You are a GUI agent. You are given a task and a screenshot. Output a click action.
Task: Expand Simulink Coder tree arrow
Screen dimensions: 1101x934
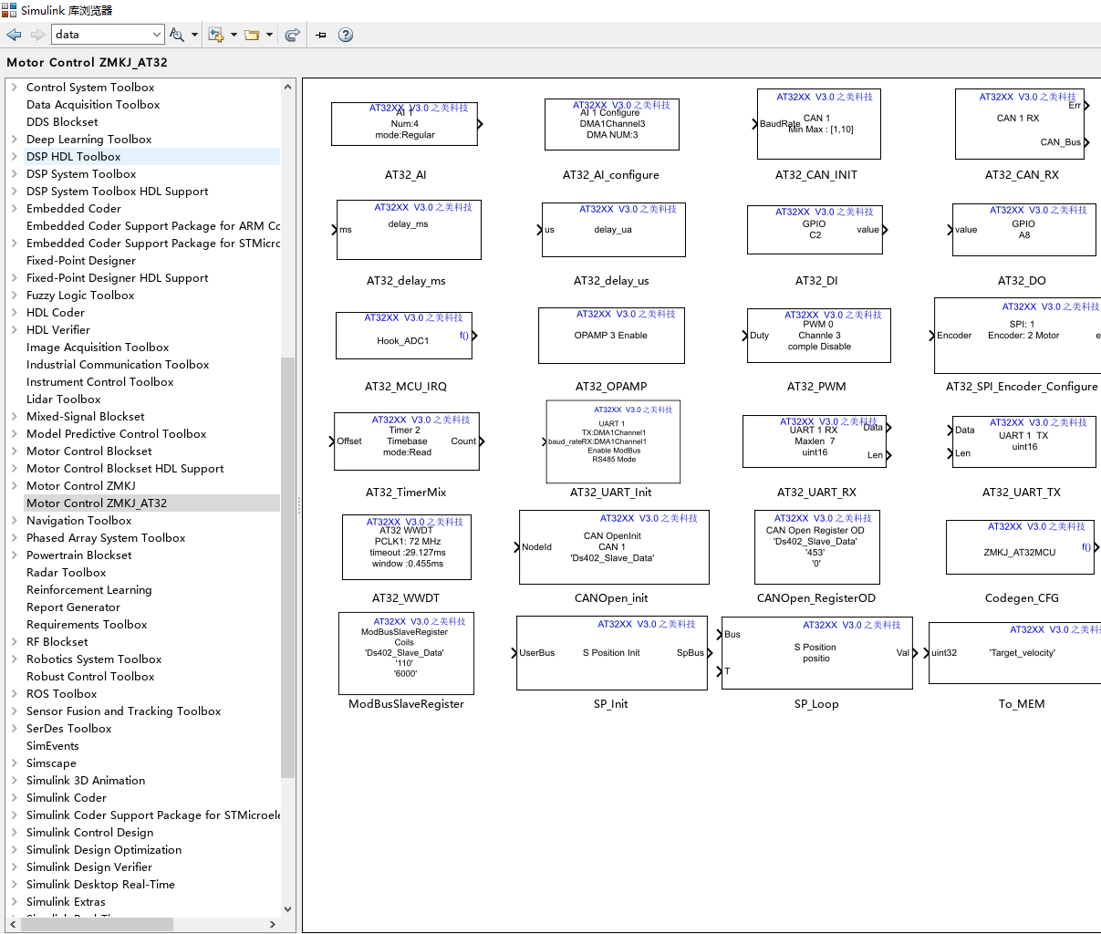[15, 798]
